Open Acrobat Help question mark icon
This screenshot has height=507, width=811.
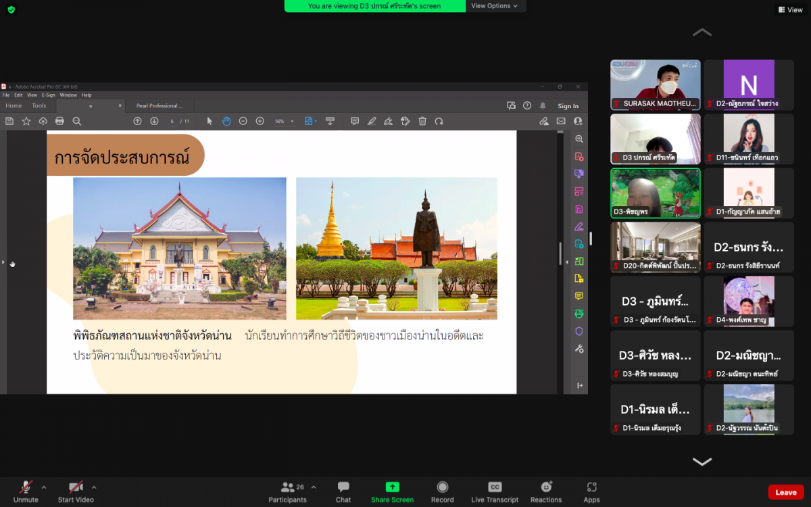coord(526,105)
